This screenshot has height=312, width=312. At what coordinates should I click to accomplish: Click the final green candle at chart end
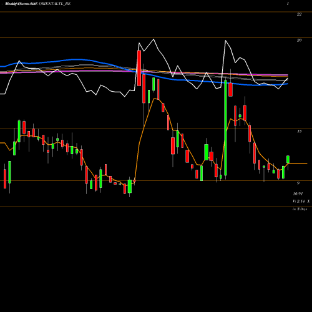pos(288,159)
